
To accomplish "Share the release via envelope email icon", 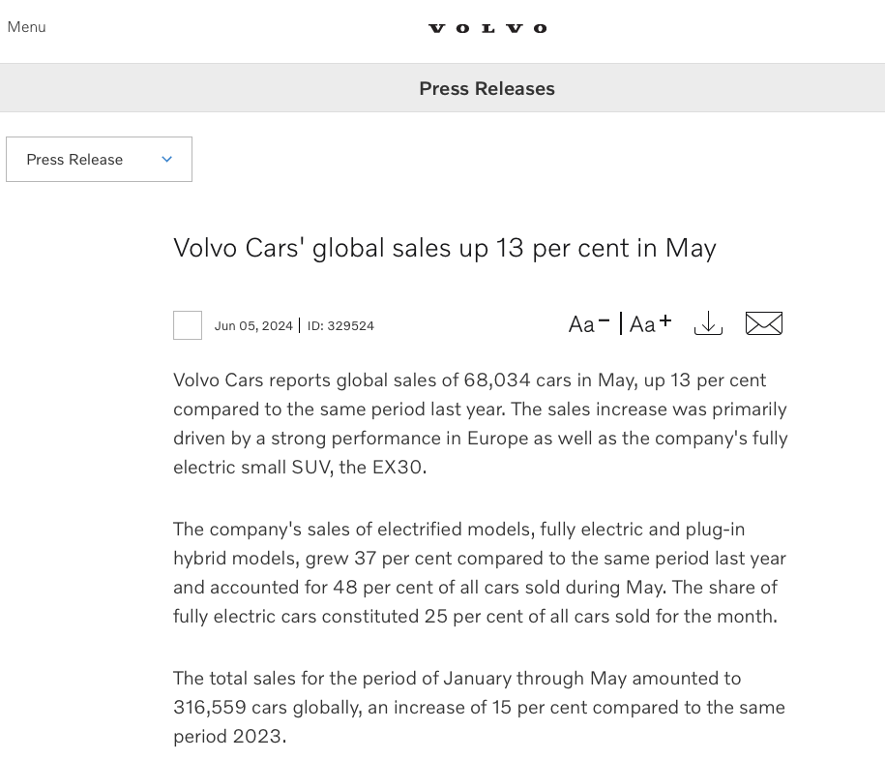I will [764, 323].
